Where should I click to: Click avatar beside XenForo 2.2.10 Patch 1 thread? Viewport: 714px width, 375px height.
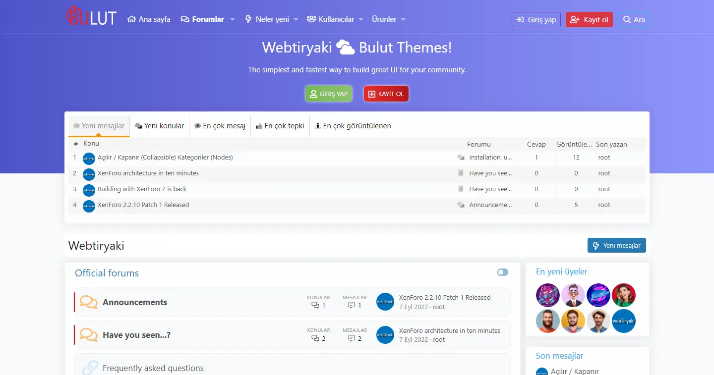point(89,206)
